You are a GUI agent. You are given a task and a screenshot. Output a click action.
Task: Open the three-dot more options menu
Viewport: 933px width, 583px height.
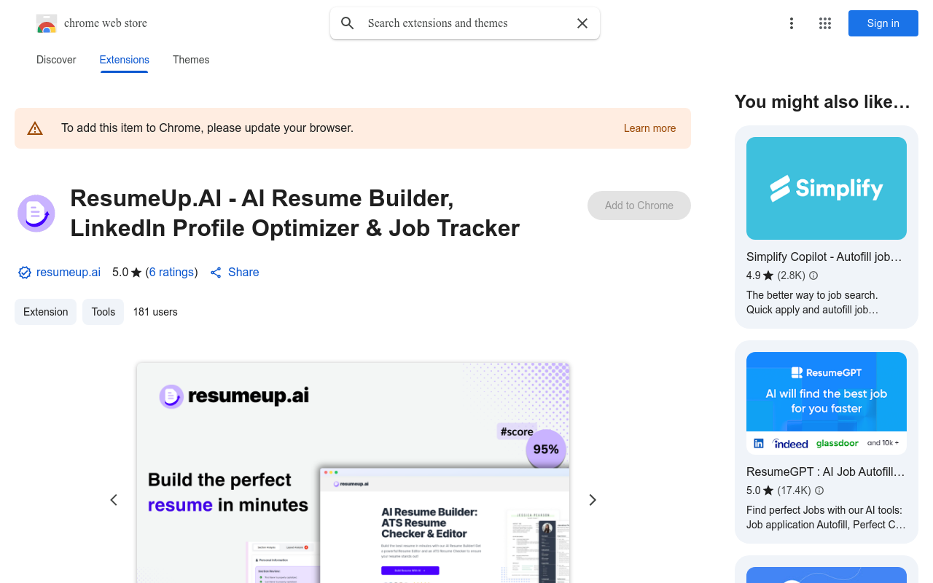click(x=792, y=23)
